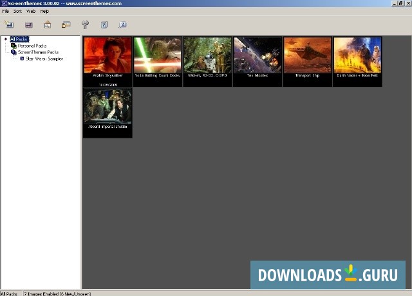This screenshot has height=296, width=412.
Task: Select the Yoda Battling Count Dooku thumbnail
Action: [158, 62]
